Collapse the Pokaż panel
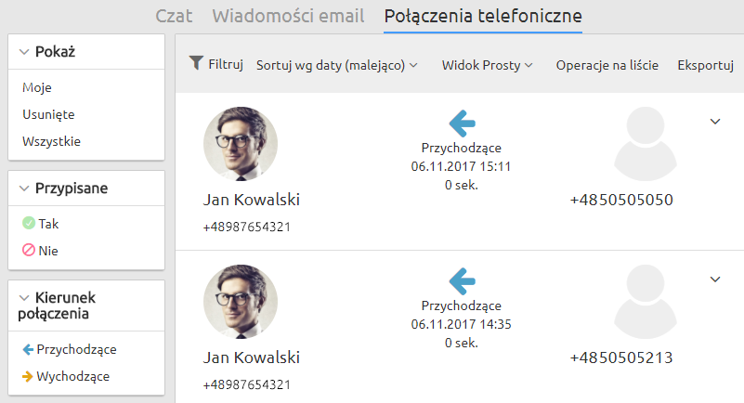Image resolution: width=744 pixels, height=403 pixels. pyautogui.click(x=24, y=52)
